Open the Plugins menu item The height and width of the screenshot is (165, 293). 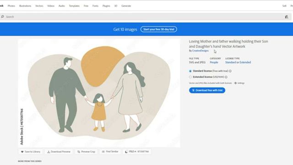click(106, 6)
